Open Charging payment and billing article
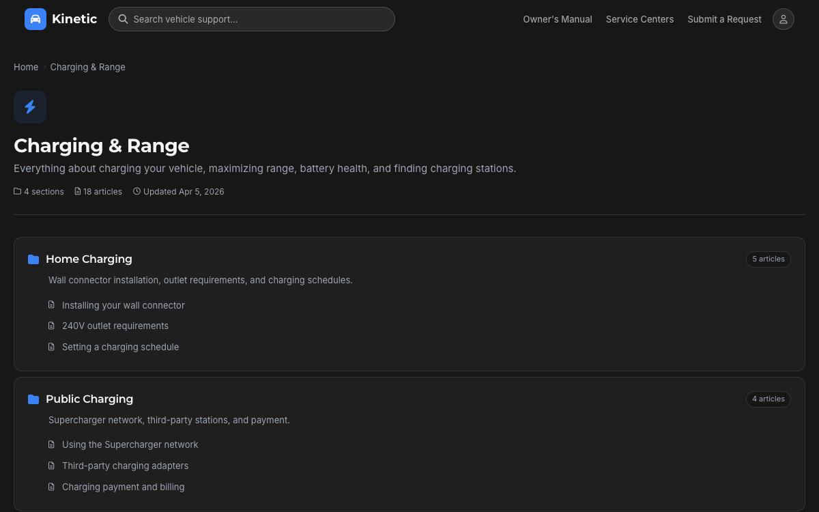This screenshot has width=819, height=512. click(123, 487)
